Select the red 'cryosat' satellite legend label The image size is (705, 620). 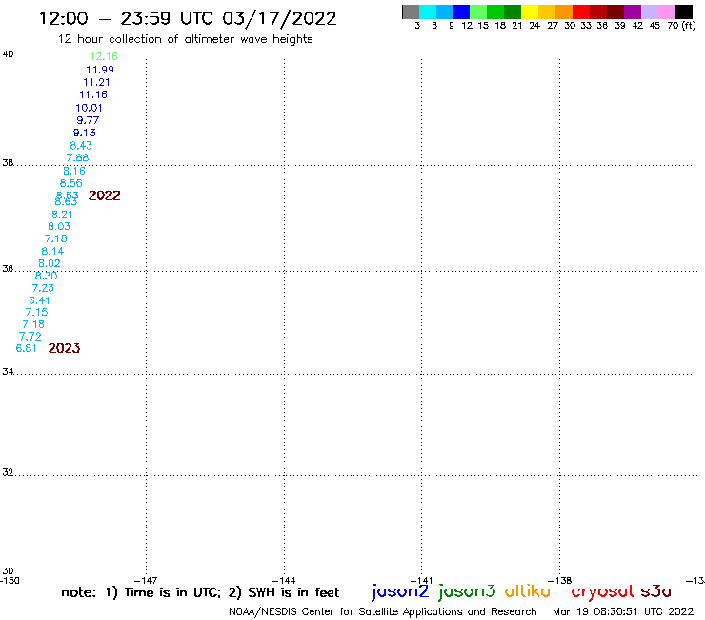603,591
